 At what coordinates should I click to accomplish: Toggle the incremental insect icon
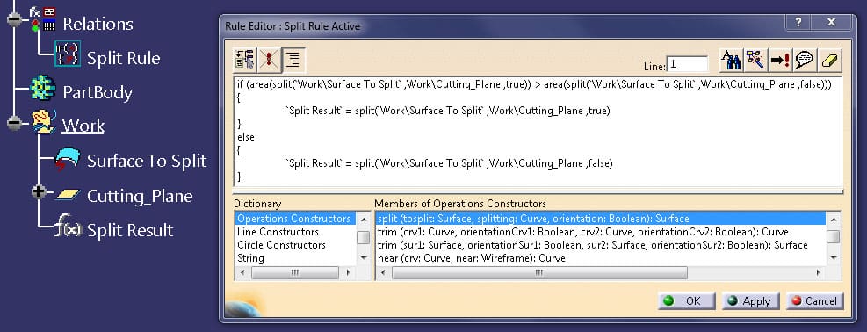[269, 61]
